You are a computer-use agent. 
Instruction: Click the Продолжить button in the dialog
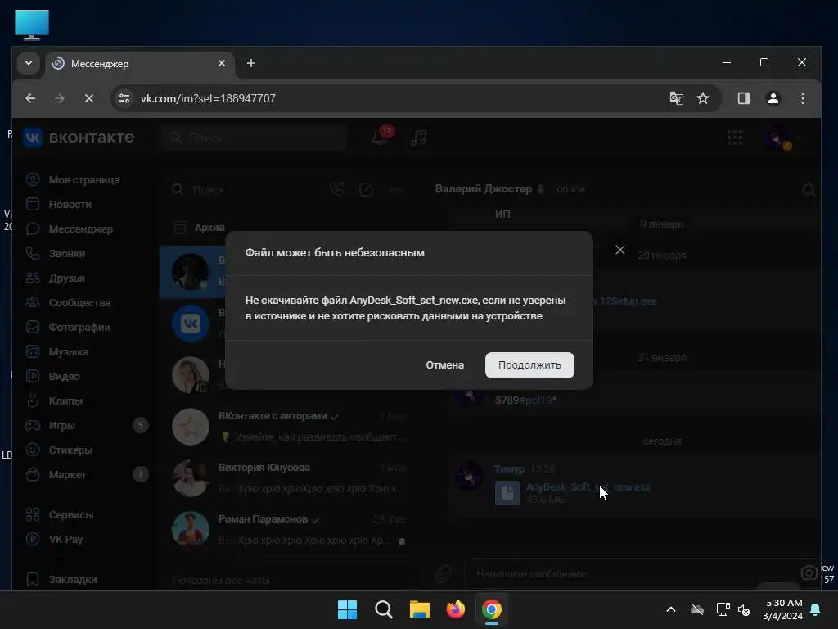[529, 364]
